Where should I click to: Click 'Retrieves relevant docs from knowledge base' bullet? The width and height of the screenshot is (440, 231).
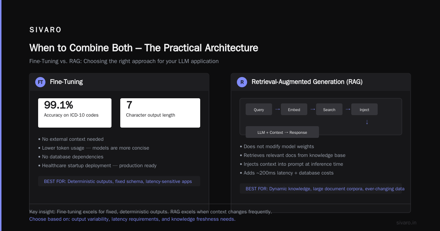[x=293, y=155]
